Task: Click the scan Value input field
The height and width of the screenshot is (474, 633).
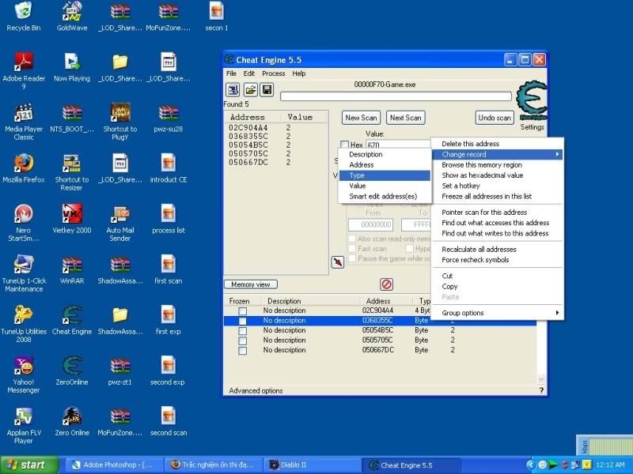Action: 398,145
